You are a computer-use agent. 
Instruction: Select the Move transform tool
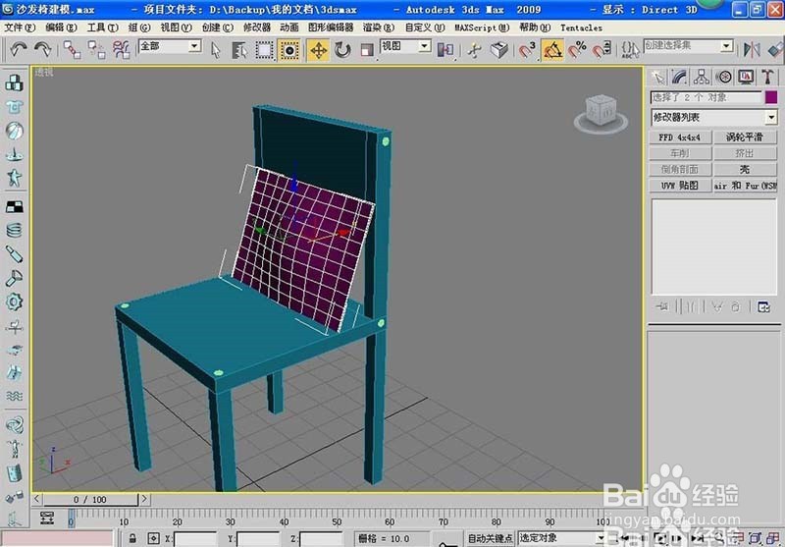(318, 50)
